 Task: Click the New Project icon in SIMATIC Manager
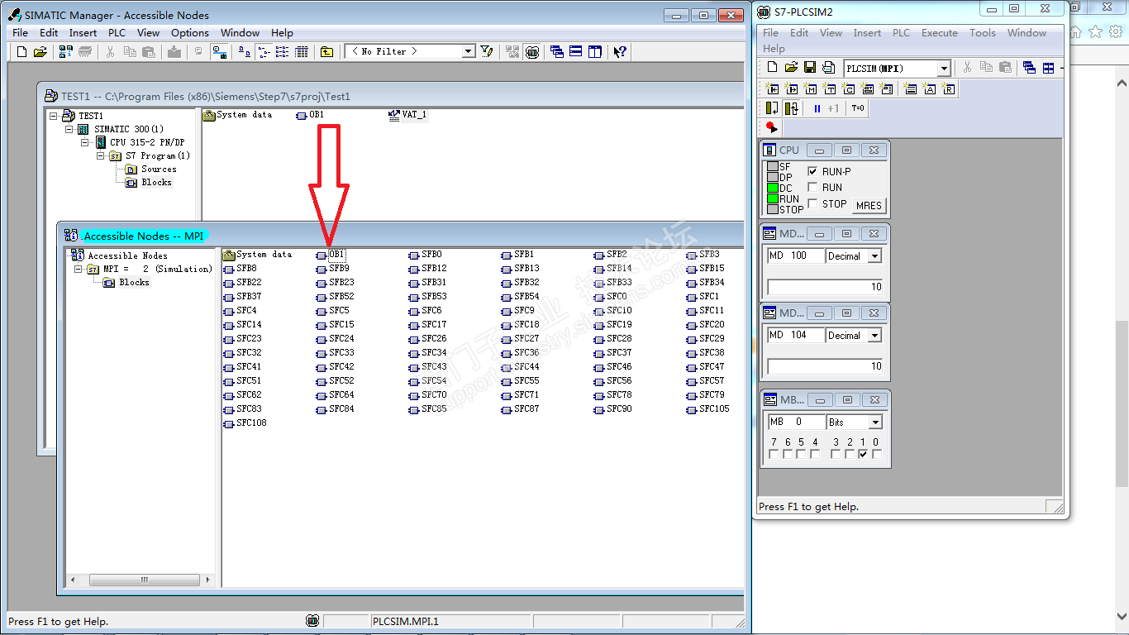[x=22, y=51]
